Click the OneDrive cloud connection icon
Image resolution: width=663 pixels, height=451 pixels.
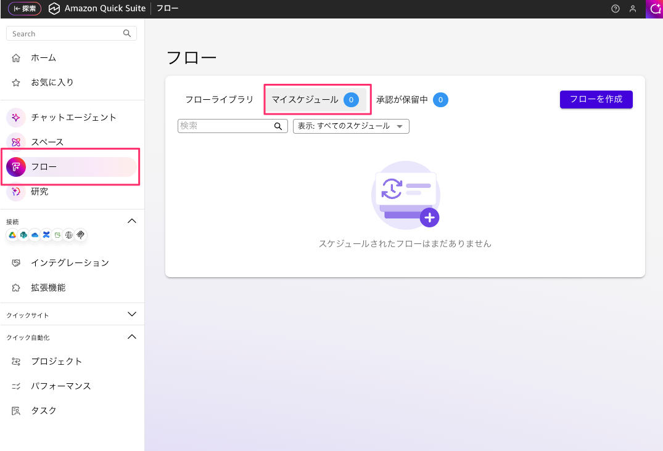click(35, 235)
